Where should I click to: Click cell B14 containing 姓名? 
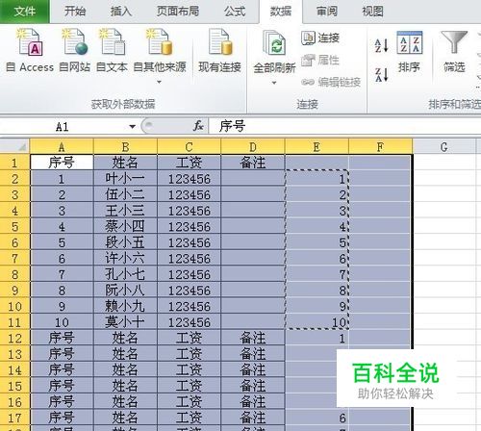pyautogui.click(x=125, y=369)
